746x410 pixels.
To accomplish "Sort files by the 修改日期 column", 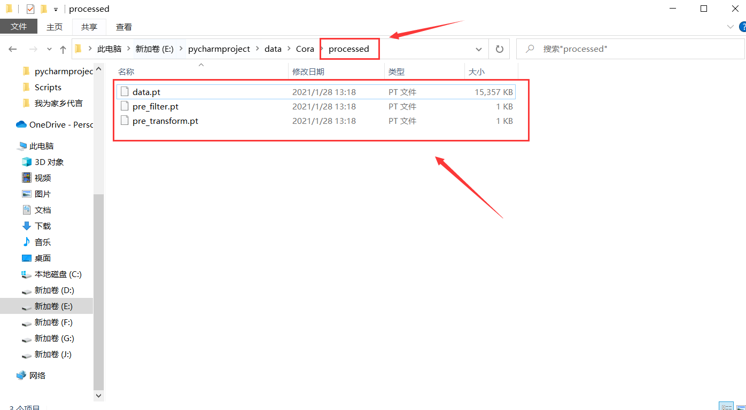I will [309, 71].
